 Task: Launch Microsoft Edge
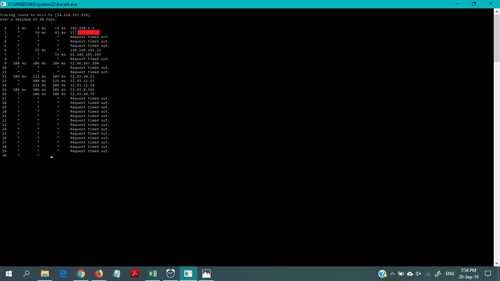(63, 273)
